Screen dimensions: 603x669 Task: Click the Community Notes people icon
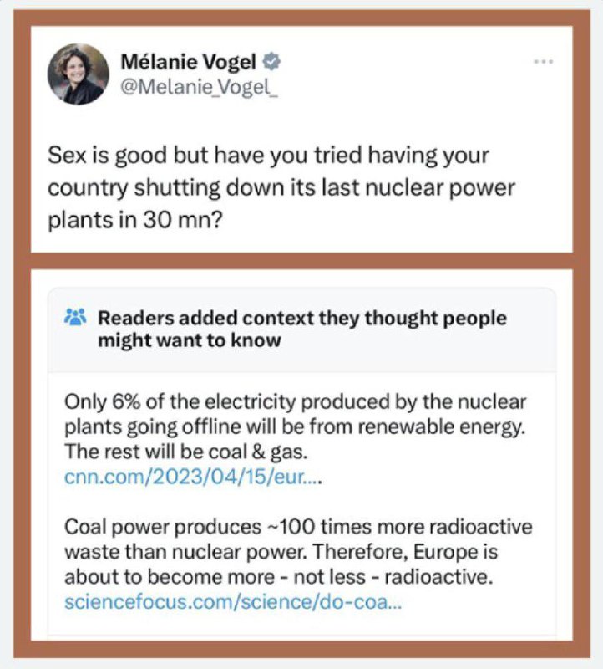point(75,317)
